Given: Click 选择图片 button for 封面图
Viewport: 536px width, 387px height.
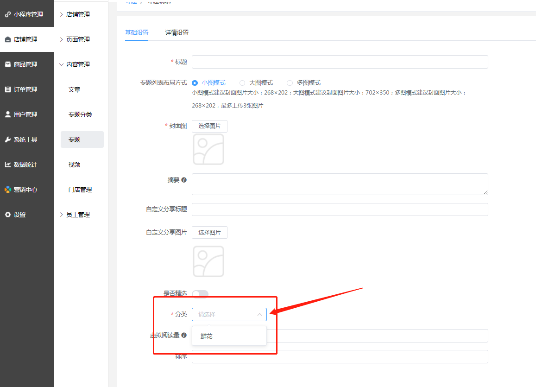Looking at the screenshot, I should (209, 126).
